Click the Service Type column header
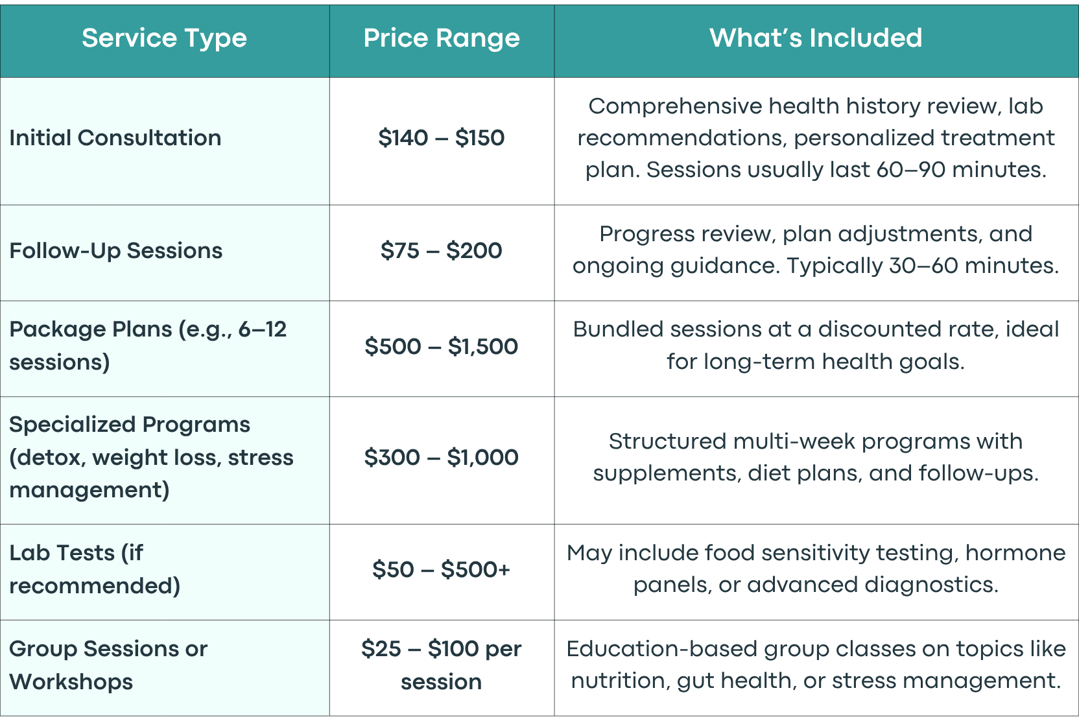 pos(165,41)
